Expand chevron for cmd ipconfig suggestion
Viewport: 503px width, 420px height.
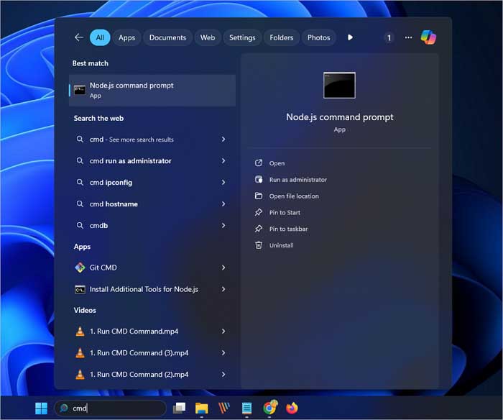[223, 183]
